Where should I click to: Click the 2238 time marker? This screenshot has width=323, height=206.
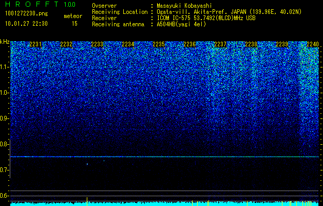click(x=251, y=44)
